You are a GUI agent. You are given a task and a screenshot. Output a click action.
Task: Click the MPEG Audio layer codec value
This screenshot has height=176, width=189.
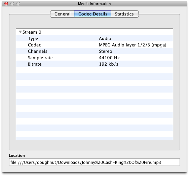click(133, 45)
